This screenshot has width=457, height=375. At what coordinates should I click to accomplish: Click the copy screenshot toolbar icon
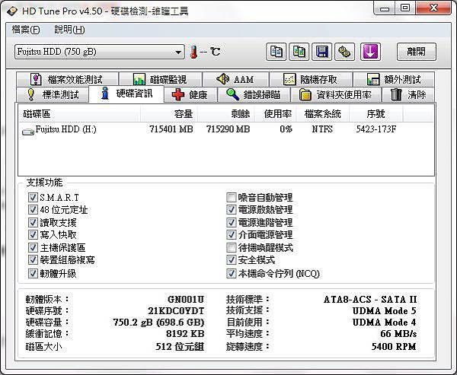coord(299,52)
